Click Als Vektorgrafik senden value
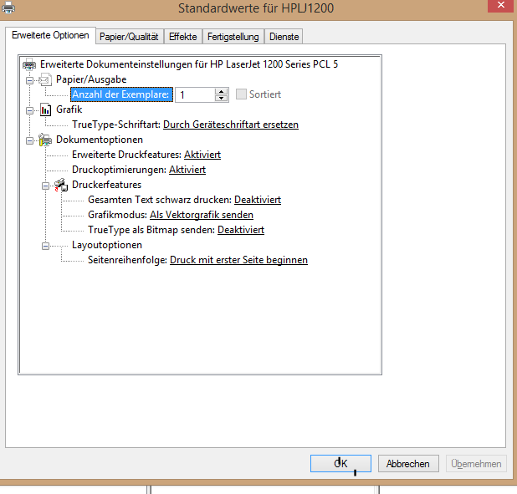517x494 pixels. tap(202, 215)
